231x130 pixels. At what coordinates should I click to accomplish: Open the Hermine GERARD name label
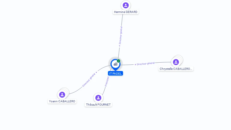coord(126,12)
